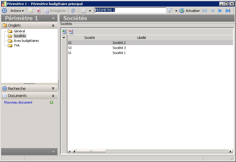Image resolution: width=236 pixels, height=162 pixels.
Task: Click the plus button at grid bottom
Action: [x=70, y=151]
